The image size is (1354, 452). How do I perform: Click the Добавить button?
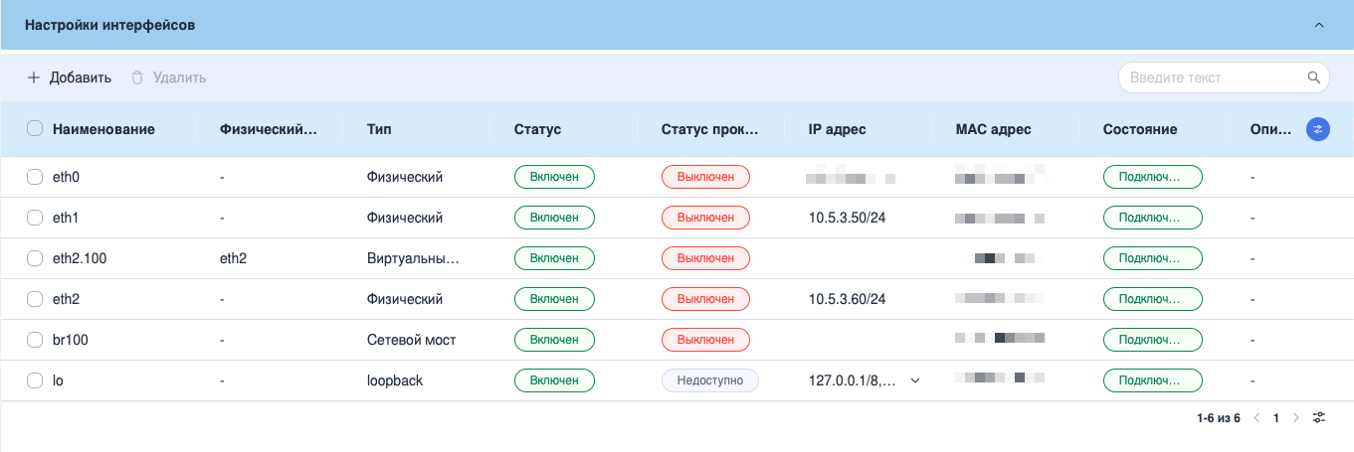tap(69, 77)
